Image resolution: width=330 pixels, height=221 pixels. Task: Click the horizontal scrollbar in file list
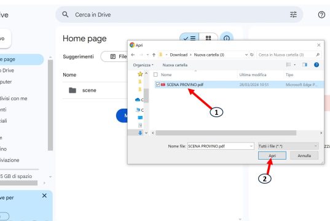tap(226, 133)
